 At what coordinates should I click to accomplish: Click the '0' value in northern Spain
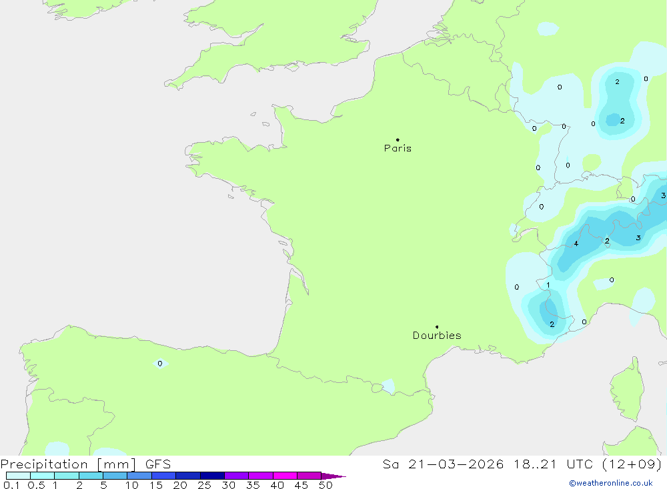[160, 364]
